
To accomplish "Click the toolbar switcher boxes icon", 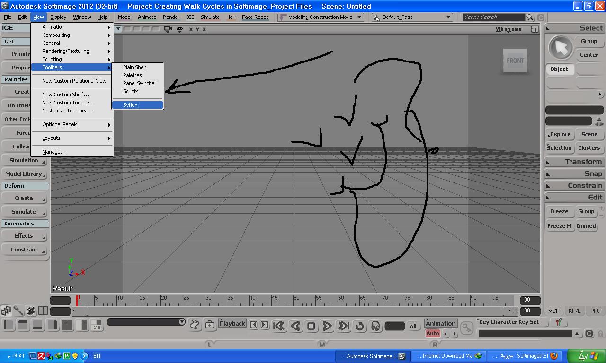I will [6, 311].
